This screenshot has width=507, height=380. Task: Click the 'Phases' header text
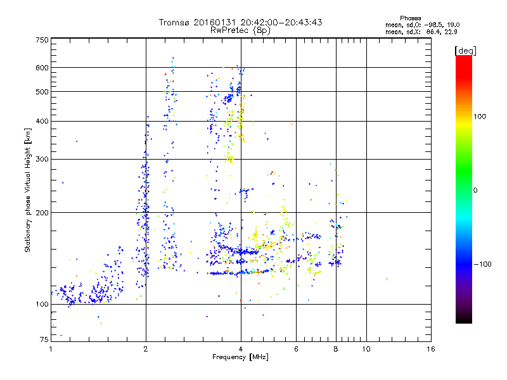pyautogui.click(x=410, y=18)
